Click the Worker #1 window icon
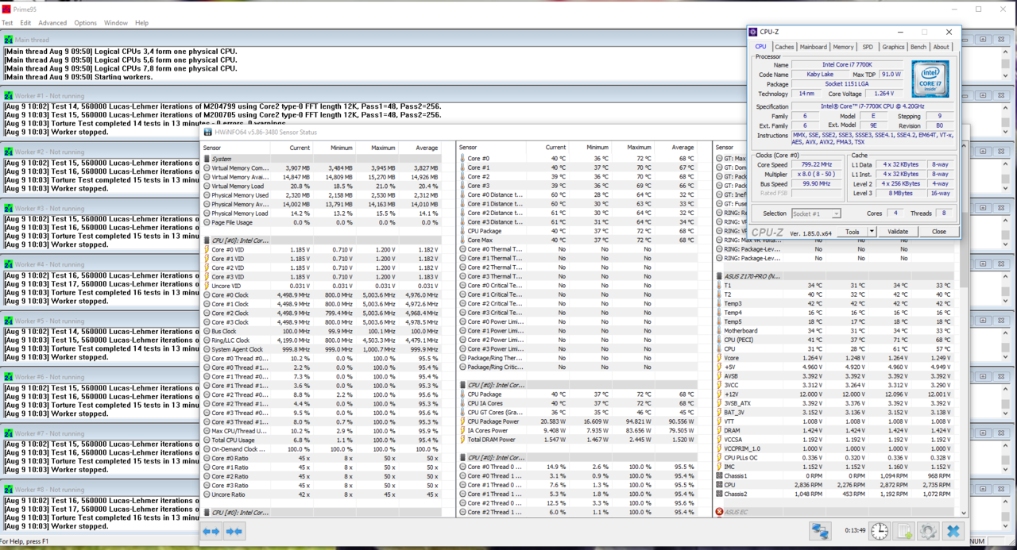1017x550 pixels. coord(9,95)
